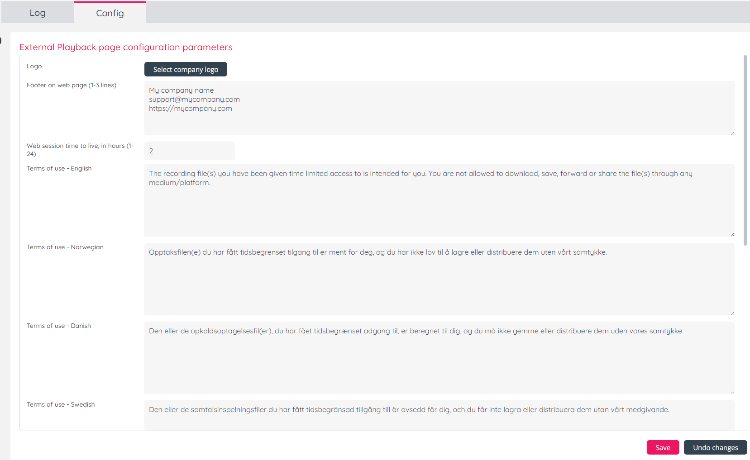750x460 pixels.
Task: Click the External Playback page configuration heading
Action: pyautogui.click(x=126, y=47)
